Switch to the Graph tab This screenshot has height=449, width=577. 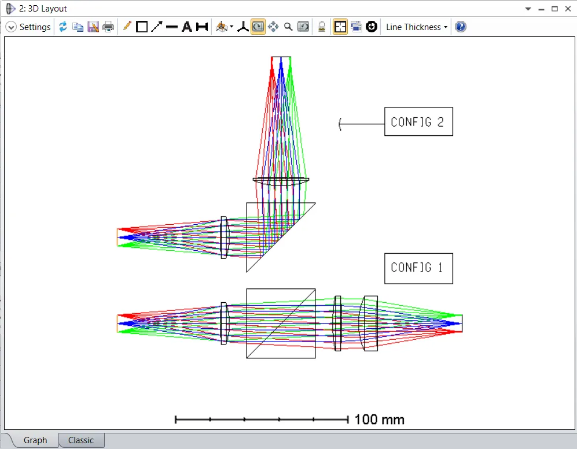pos(35,440)
